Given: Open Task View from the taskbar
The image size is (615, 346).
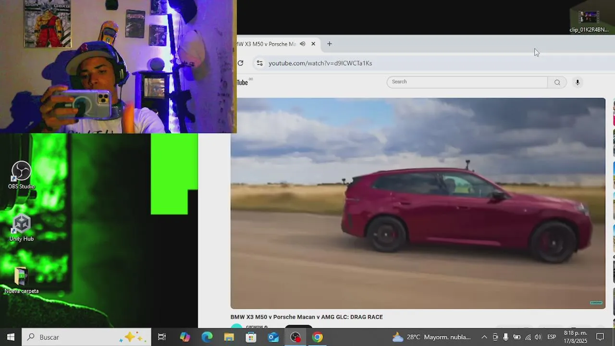Looking at the screenshot, I should point(162,337).
